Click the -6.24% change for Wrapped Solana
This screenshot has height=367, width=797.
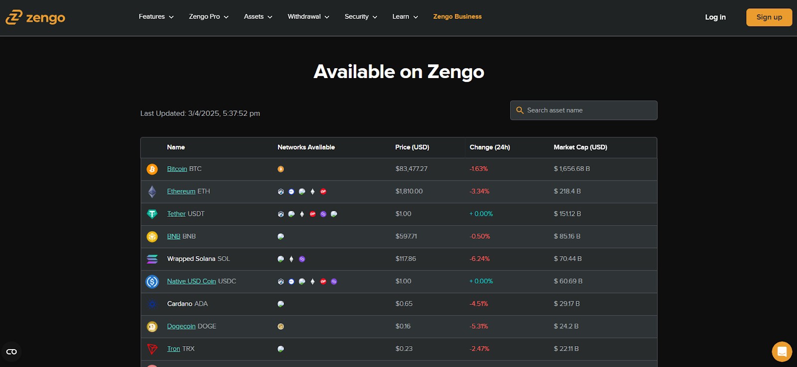pyautogui.click(x=479, y=259)
